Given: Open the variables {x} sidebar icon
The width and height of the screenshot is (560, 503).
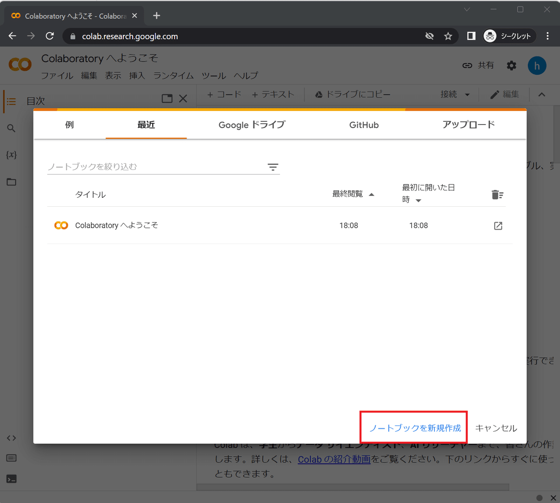Looking at the screenshot, I should (12, 154).
